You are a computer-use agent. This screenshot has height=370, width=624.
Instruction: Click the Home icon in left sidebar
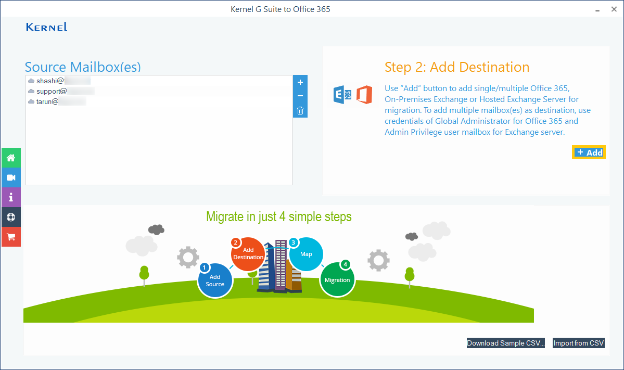click(11, 158)
